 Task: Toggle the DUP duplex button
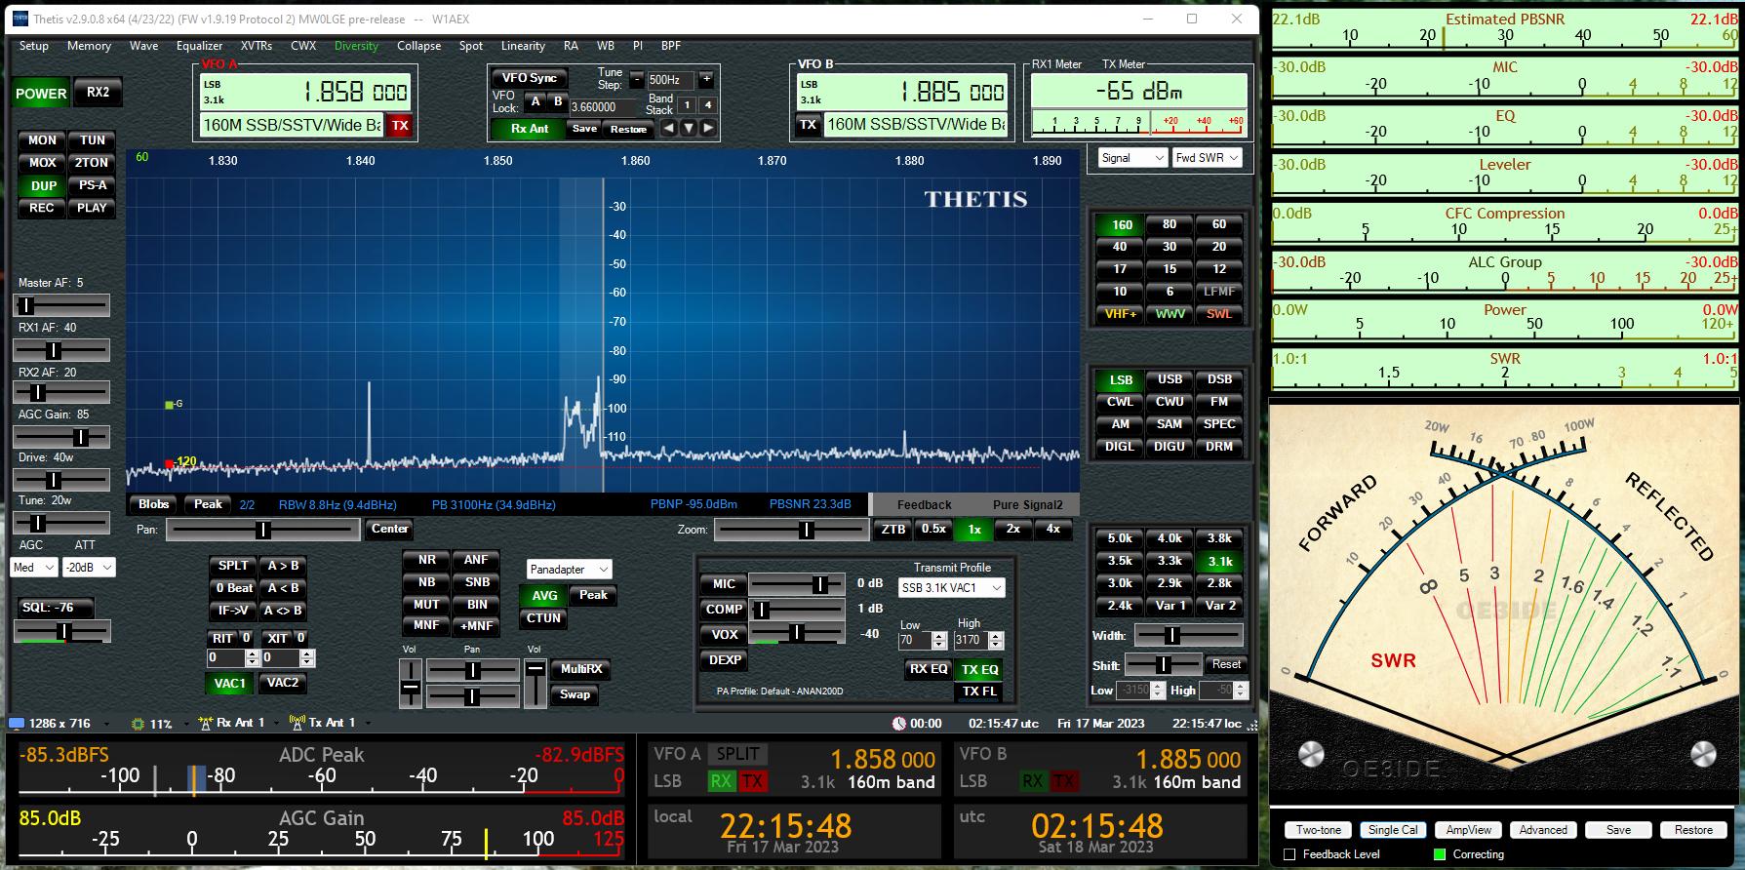(x=43, y=185)
